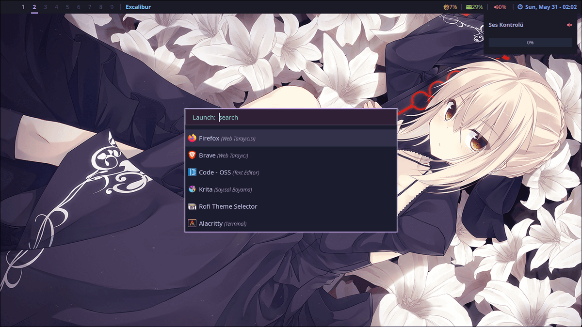The width and height of the screenshot is (582, 327).
Task: Launch Brave (Web Tarayıcı) entry
Action: [291, 155]
